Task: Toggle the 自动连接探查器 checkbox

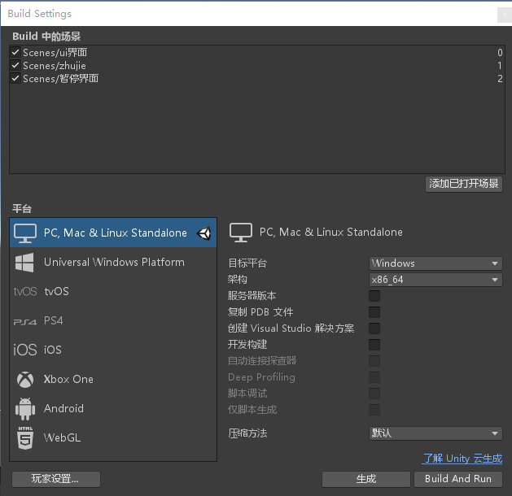Action: (374, 361)
